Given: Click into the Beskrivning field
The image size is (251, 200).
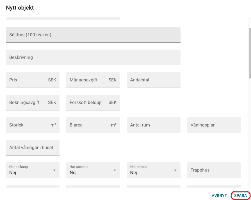Looking at the screenshot, I should (x=93, y=57).
